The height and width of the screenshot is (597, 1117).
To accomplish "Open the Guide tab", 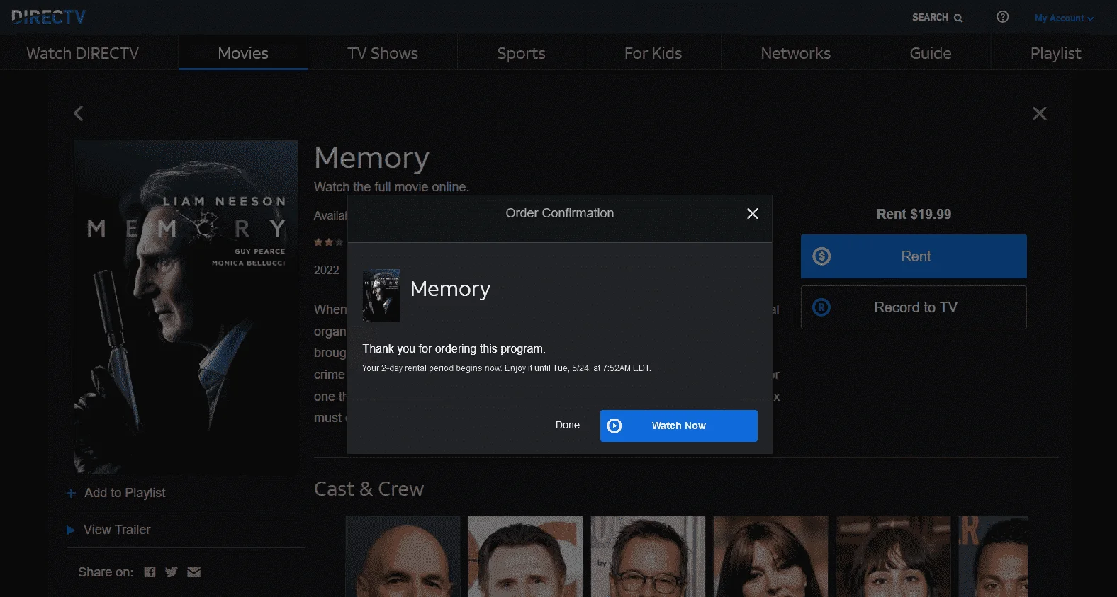I will tap(930, 53).
